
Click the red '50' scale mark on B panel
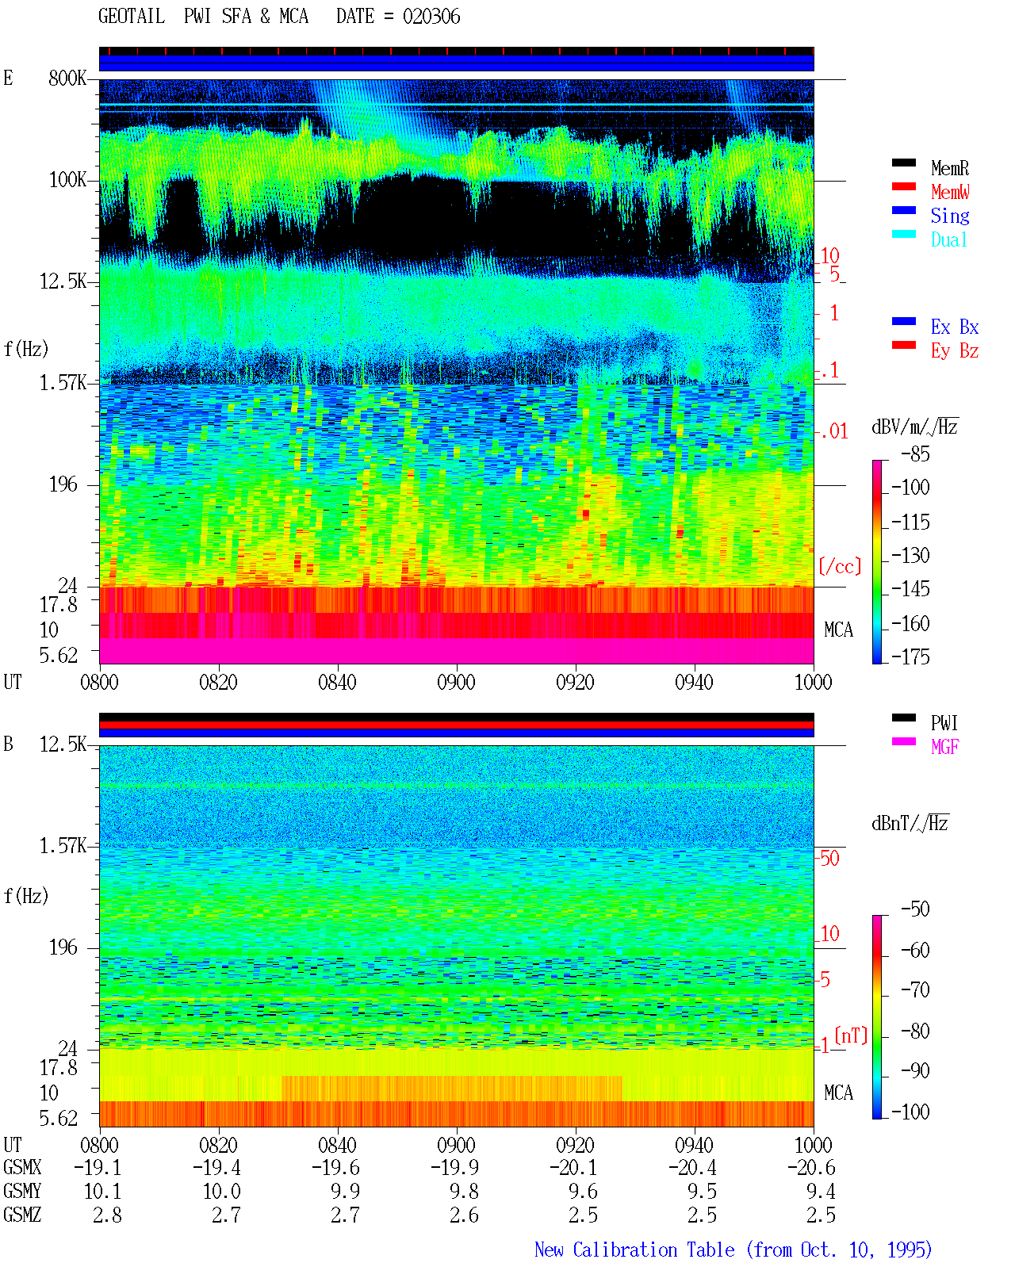tap(829, 859)
